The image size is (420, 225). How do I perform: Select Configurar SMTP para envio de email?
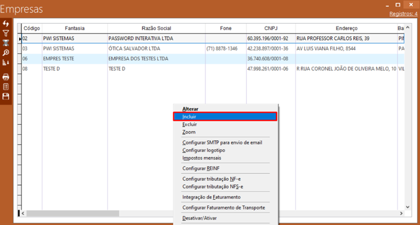pyautogui.click(x=222, y=142)
